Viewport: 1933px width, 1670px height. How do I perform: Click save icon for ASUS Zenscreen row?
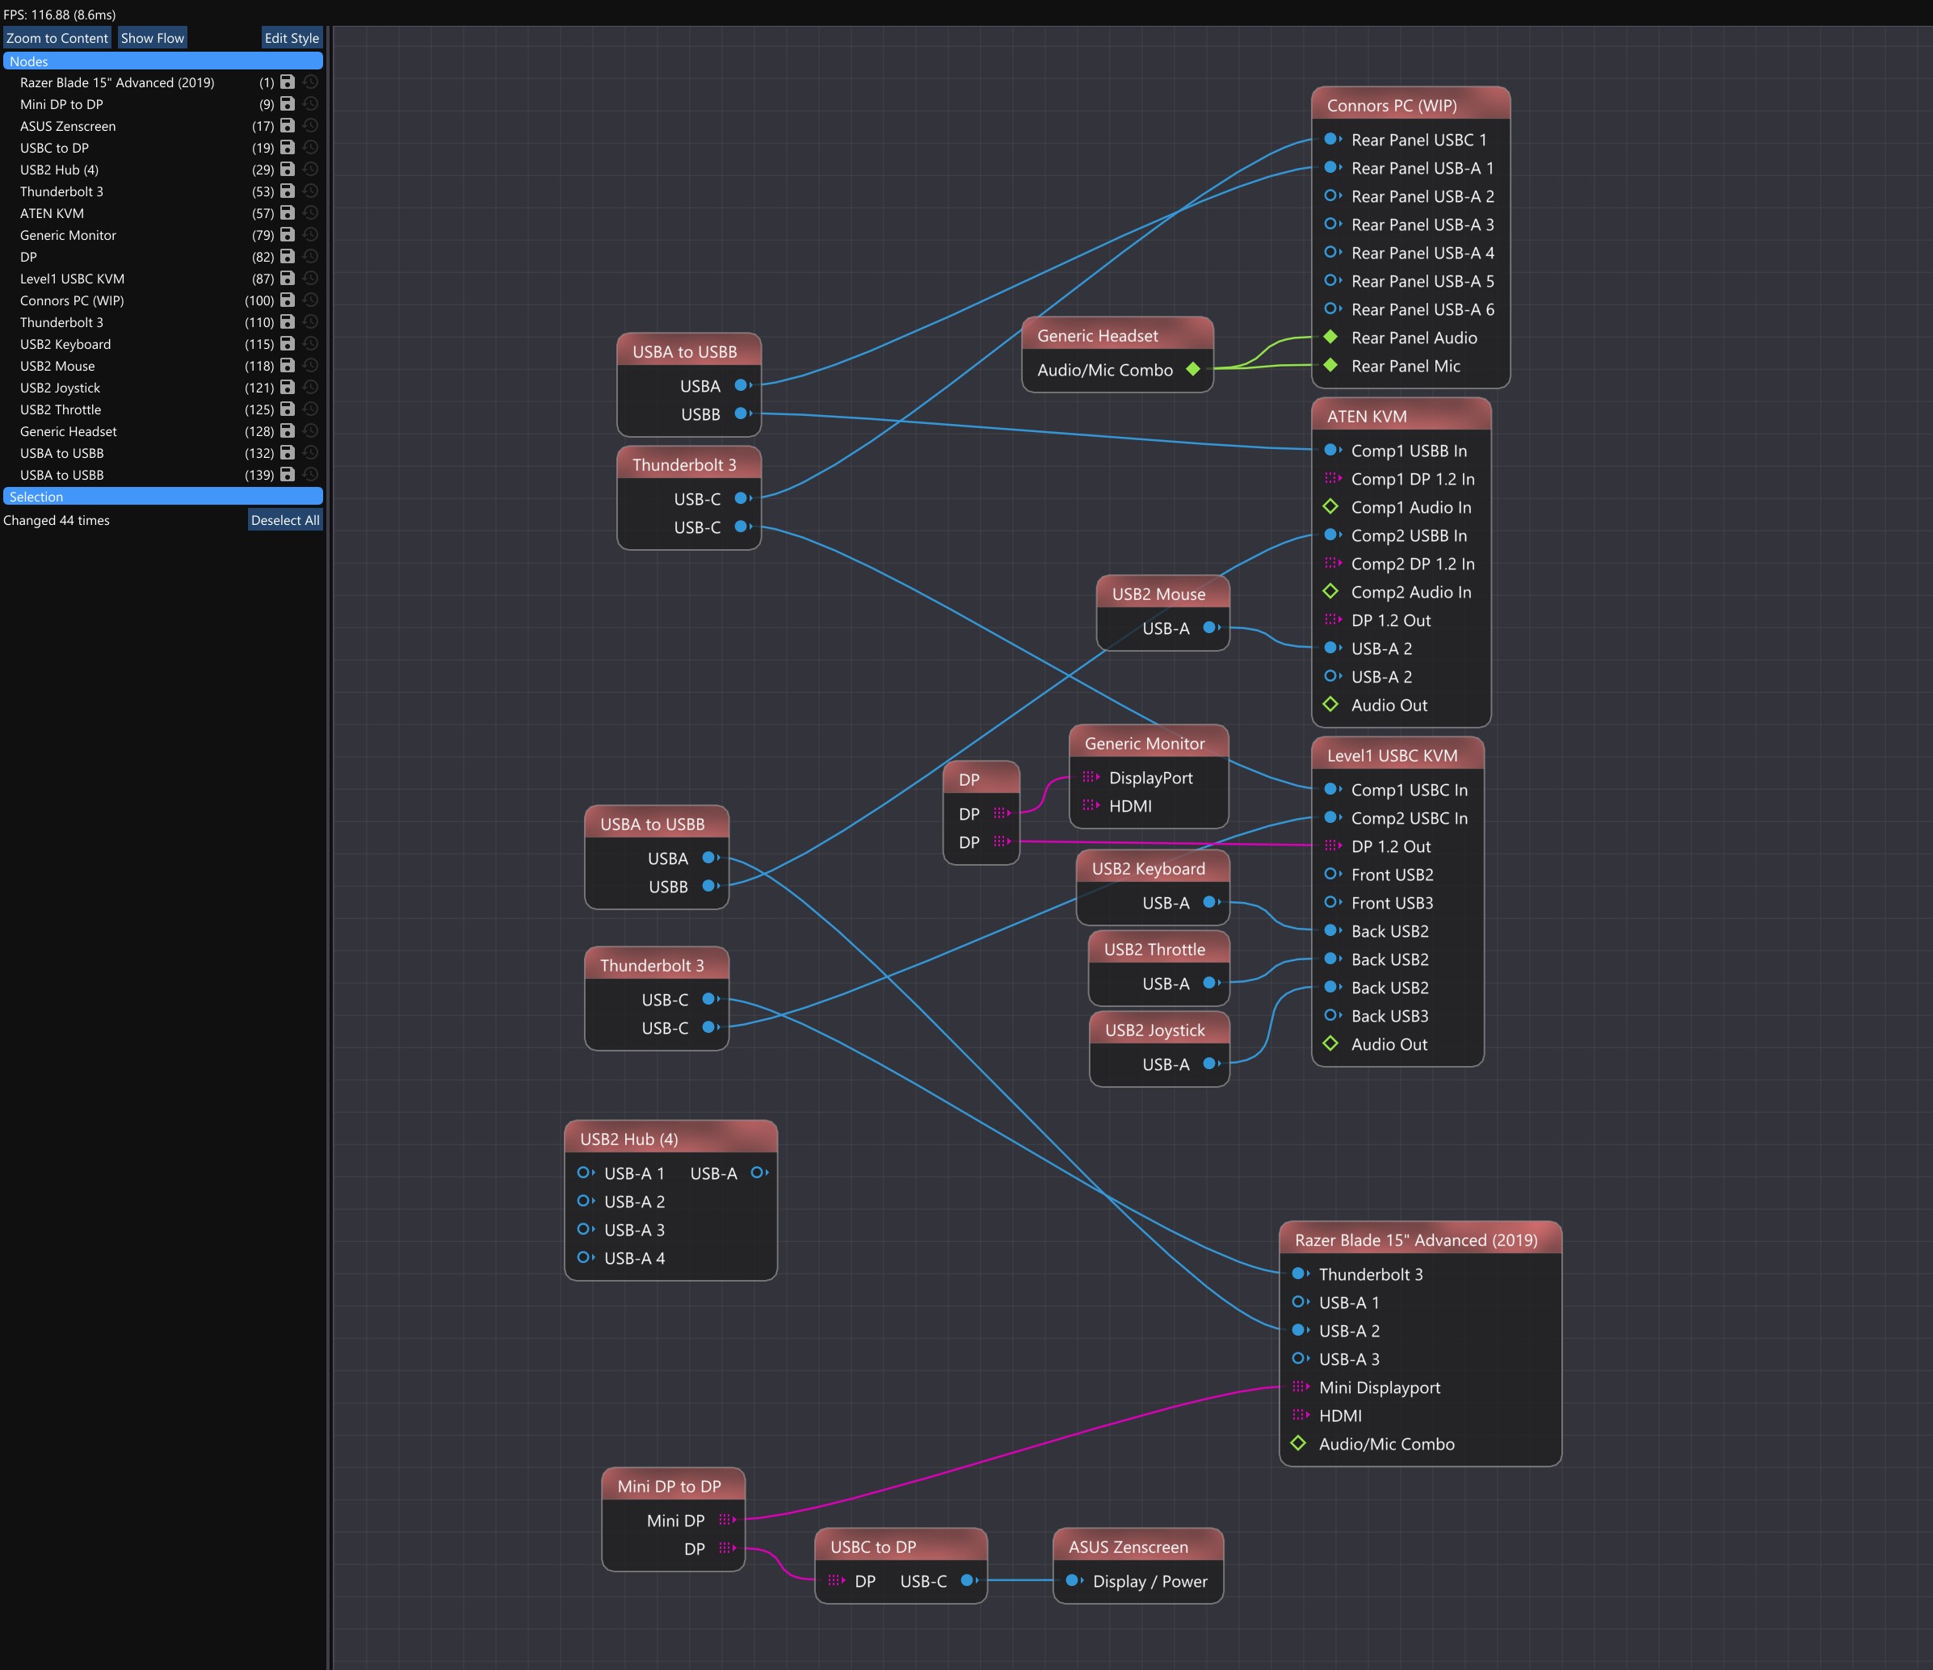[x=288, y=126]
